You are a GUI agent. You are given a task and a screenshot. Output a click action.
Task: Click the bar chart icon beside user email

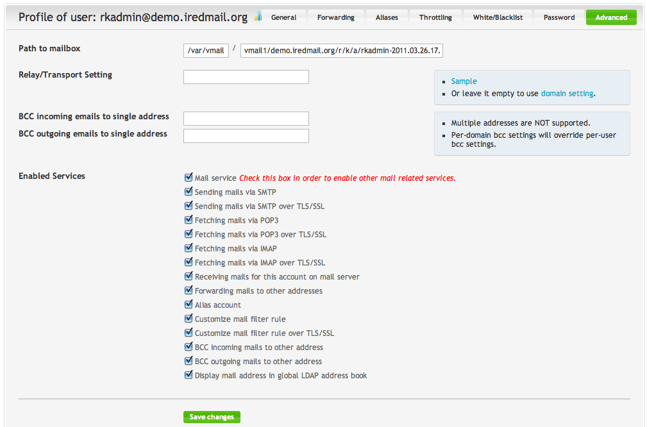pyautogui.click(x=258, y=17)
